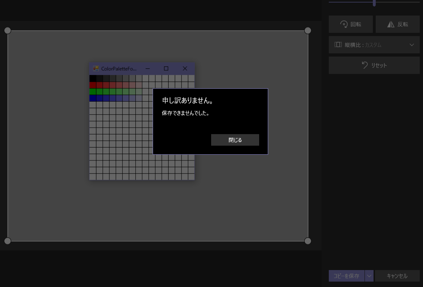Click the 反転 flip button
Screen dimensions: 423x287
397,24
